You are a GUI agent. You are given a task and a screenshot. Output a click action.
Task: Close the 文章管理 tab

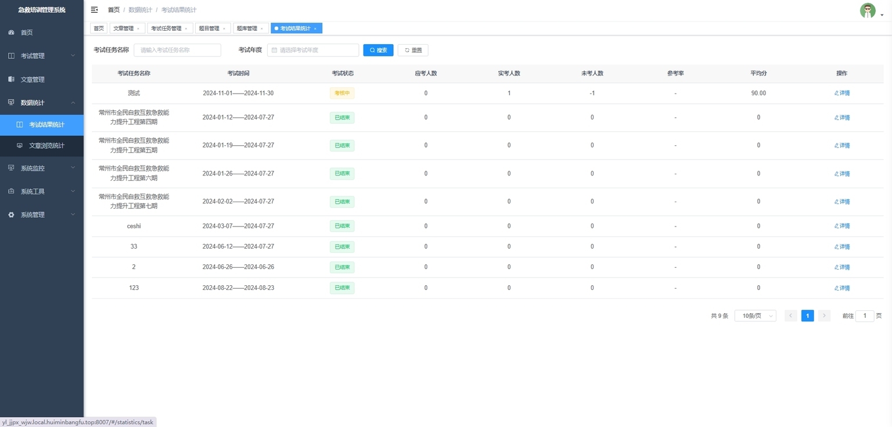pyautogui.click(x=138, y=28)
